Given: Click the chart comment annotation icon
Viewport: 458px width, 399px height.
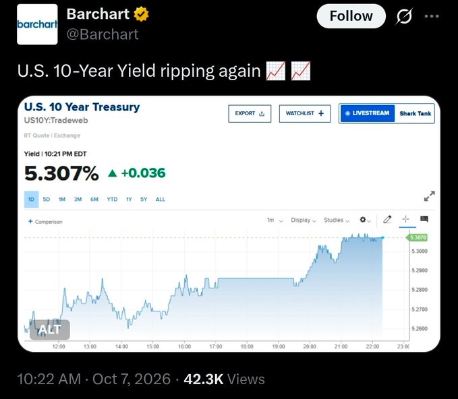Looking at the screenshot, I should pos(424,219).
